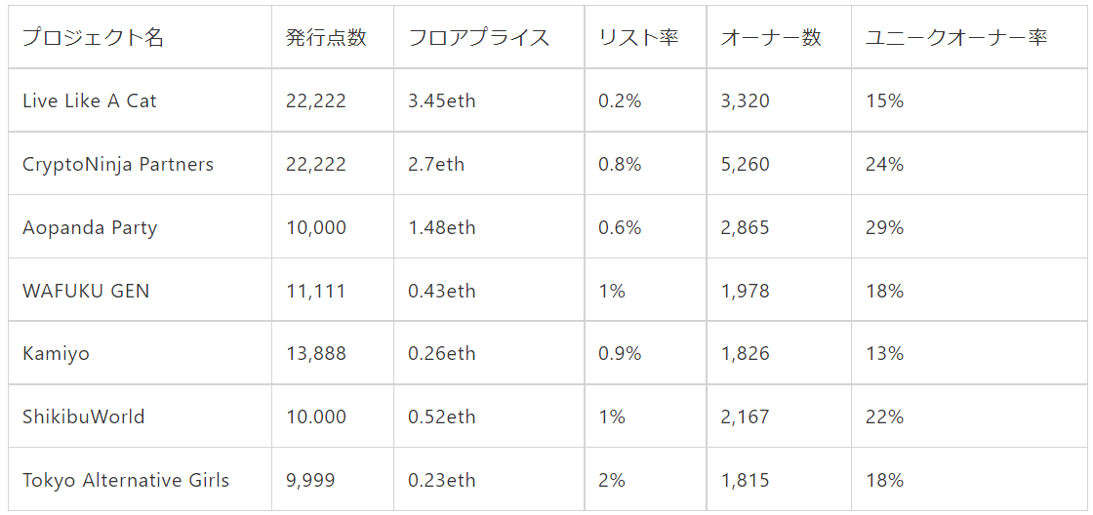This screenshot has width=1093, height=515.
Task: Click the フロアプライス column header
Action: click(x=479, y=38)
